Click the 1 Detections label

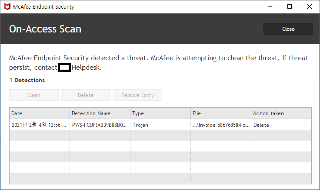click(27, 80)
